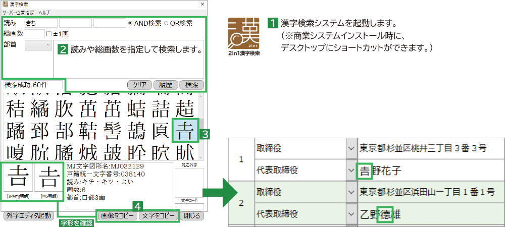The width and height of the screenshot is (505, 227).
Task: Open the 部首 dropdown
Action: [38, 45]
